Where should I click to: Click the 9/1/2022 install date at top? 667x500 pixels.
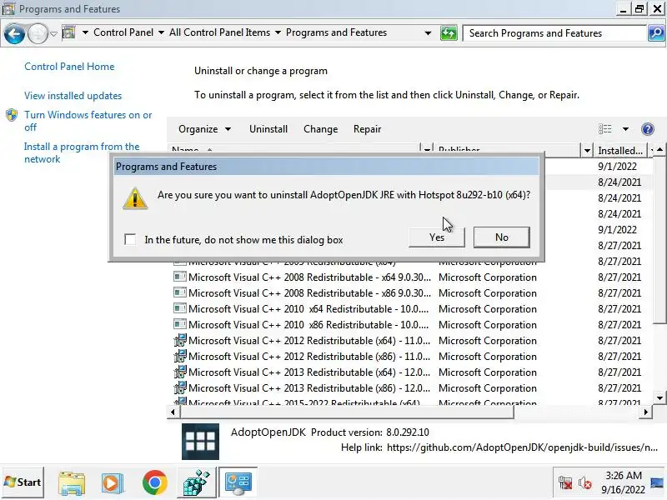click(x=617, y=166)
